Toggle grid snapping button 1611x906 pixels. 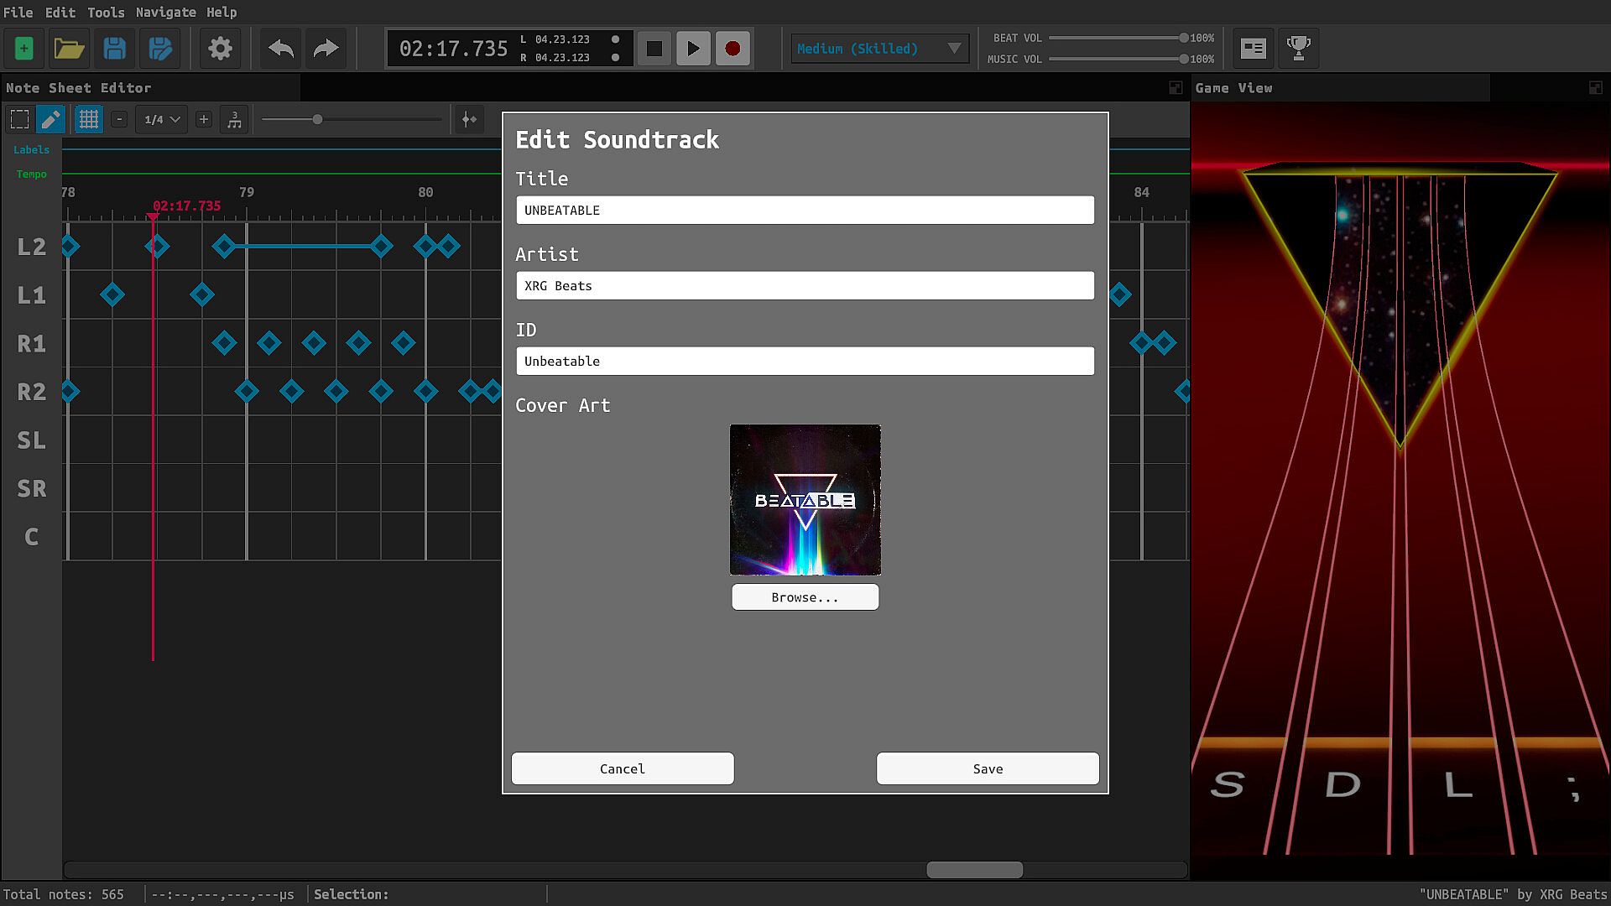click(88, 120)
